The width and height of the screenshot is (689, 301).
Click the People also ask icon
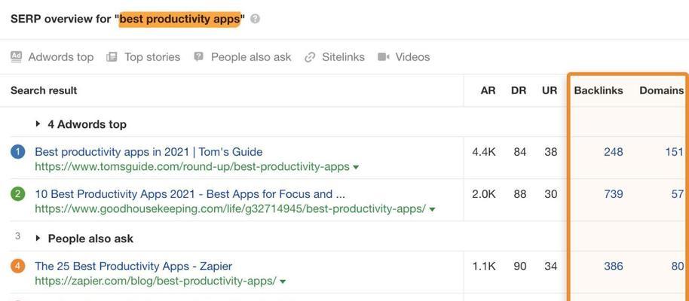(x=198, y=57)
